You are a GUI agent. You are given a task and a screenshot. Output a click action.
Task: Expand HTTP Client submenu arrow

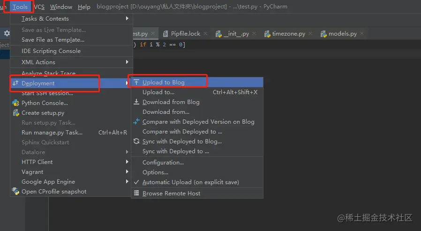[x=127, y=162]
